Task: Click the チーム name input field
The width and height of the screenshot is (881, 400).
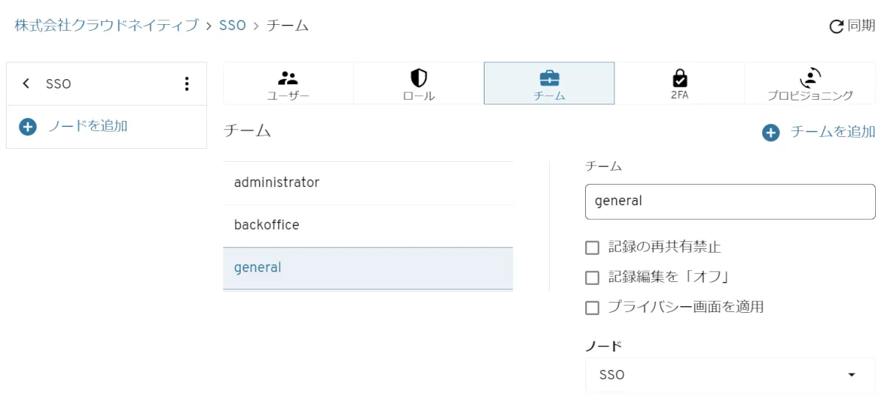Action: [x=730, y=201]
